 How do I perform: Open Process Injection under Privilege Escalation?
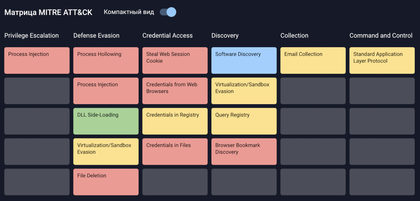[x=37, y=60]
